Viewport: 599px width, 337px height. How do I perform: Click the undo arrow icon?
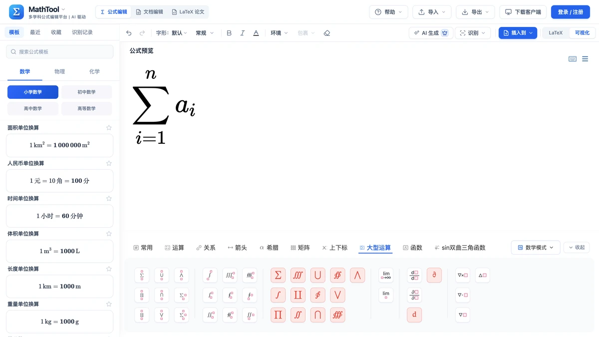[x=129, y=33]
